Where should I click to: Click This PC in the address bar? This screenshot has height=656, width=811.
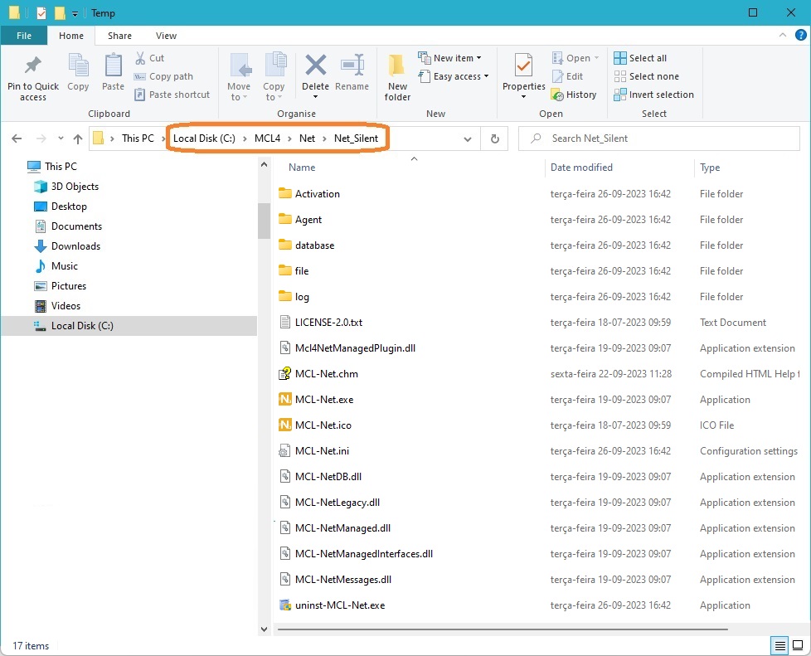(x=138, y=138)
